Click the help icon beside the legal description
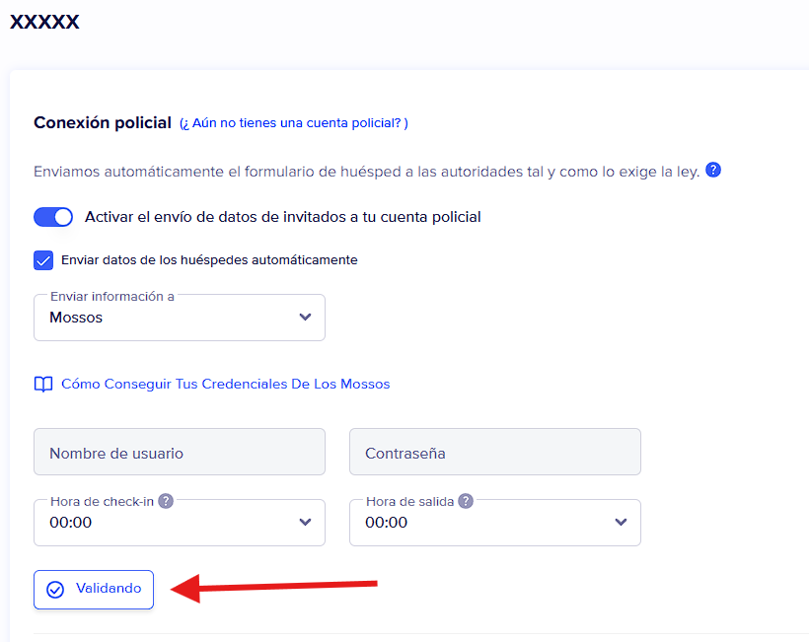The image size is (809, 642). [x=713, y=171]
